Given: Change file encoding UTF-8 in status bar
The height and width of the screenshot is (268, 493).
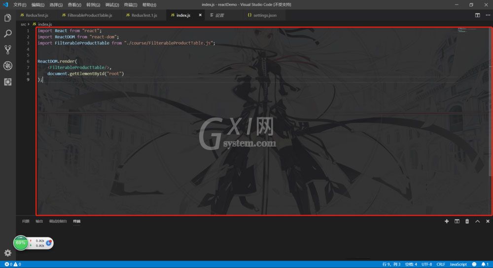Looking at the screenshot, I should pyautogui.click(x=426, y=264).
